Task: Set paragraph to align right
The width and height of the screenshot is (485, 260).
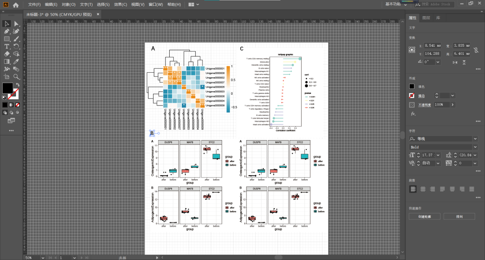Action: [432, 189]
